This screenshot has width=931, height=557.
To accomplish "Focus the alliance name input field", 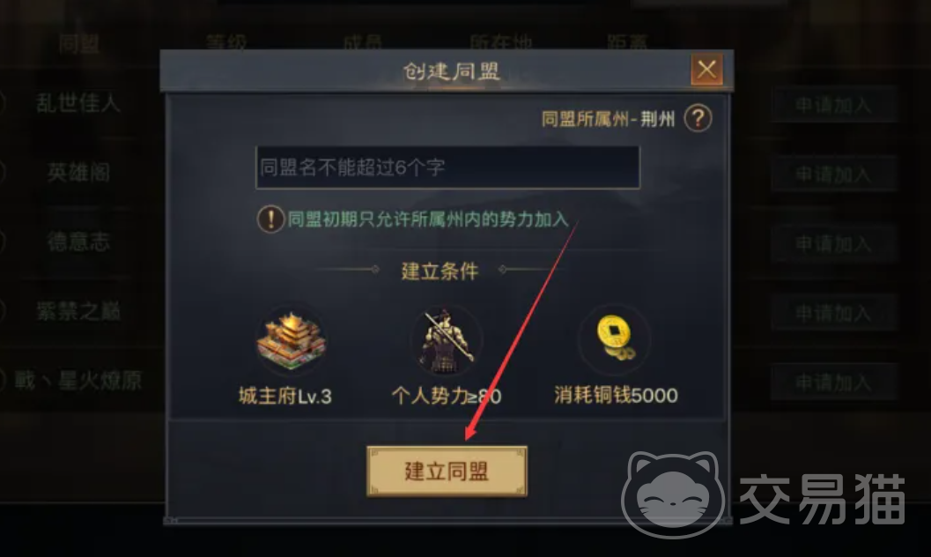I will [447, 168].
